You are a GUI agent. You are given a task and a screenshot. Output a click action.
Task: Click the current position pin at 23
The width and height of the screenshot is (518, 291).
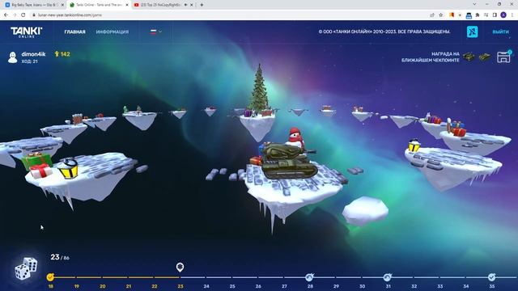[180, 267]
